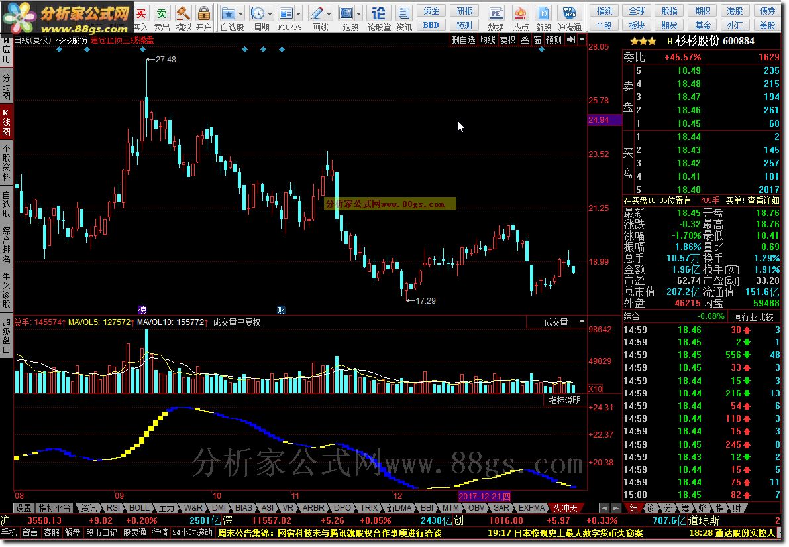
Task: Click the 买入 buy icon
Action: pyautogui.click(x=141, y=14)
